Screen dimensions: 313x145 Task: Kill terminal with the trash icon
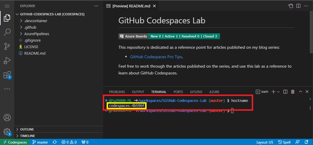[x=293, y=92]
